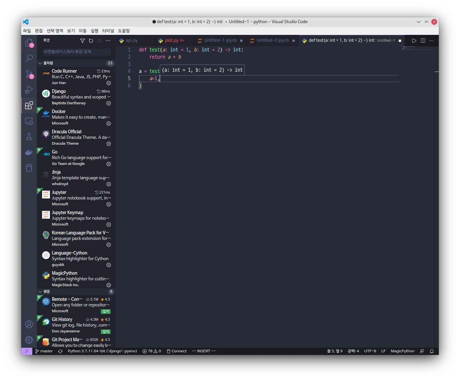
Task: Open the Korean Language Pack extension entry
Action: [76, 239]
